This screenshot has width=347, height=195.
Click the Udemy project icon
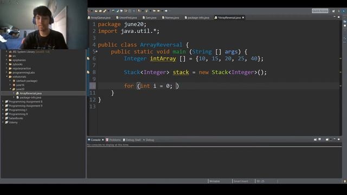[x=7, y=122]
